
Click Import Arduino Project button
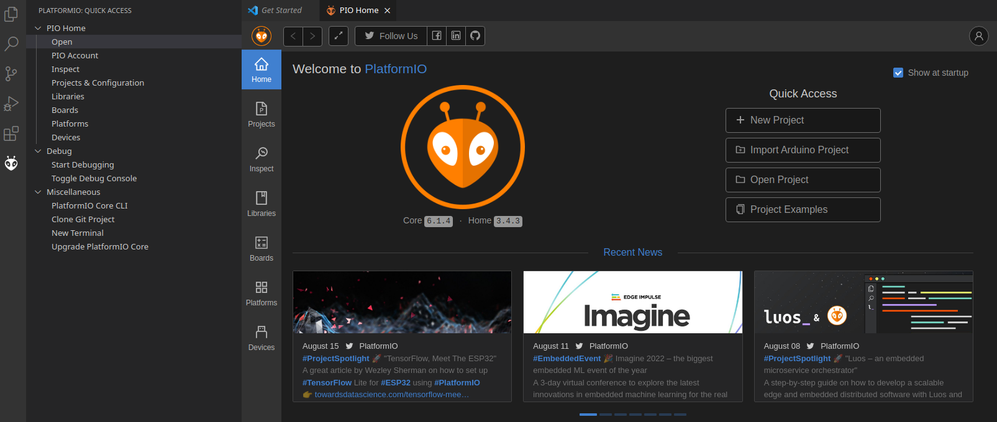[803, 150]
